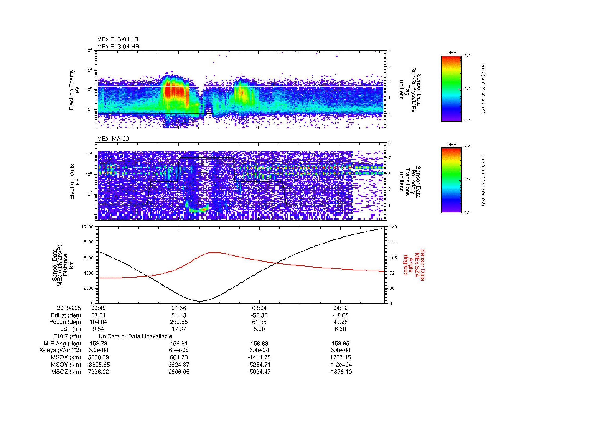This screenshot has width=610, height=431.
Task: Click the PdLon value 259.65
Action: (x=179, y=322)
